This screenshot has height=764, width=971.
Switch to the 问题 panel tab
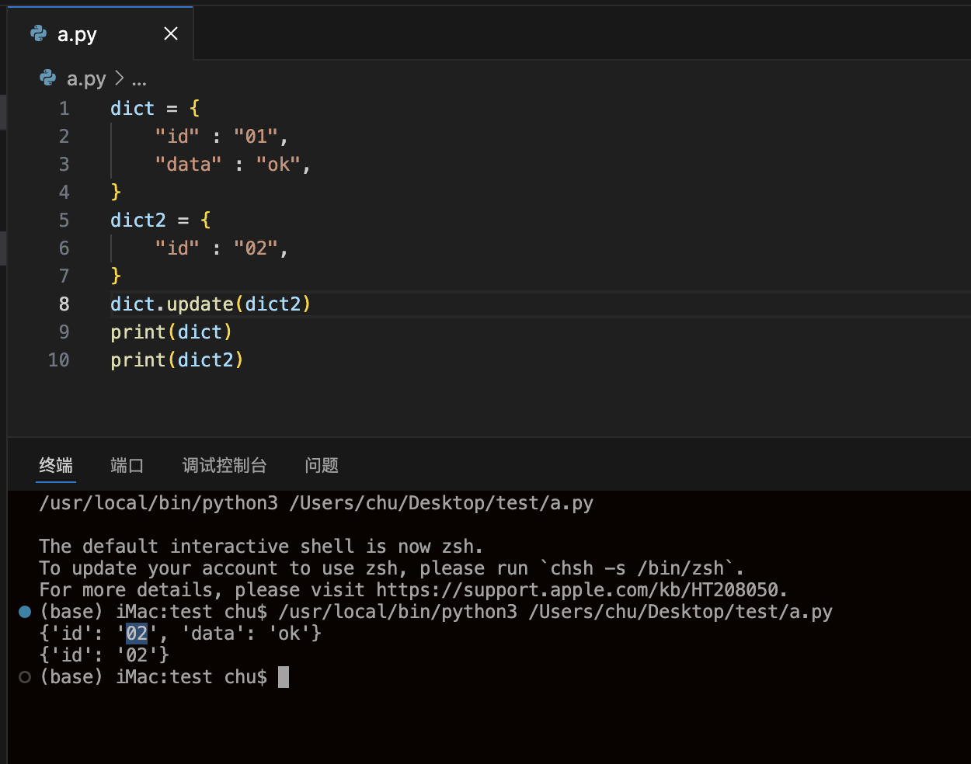coord(322,465)
